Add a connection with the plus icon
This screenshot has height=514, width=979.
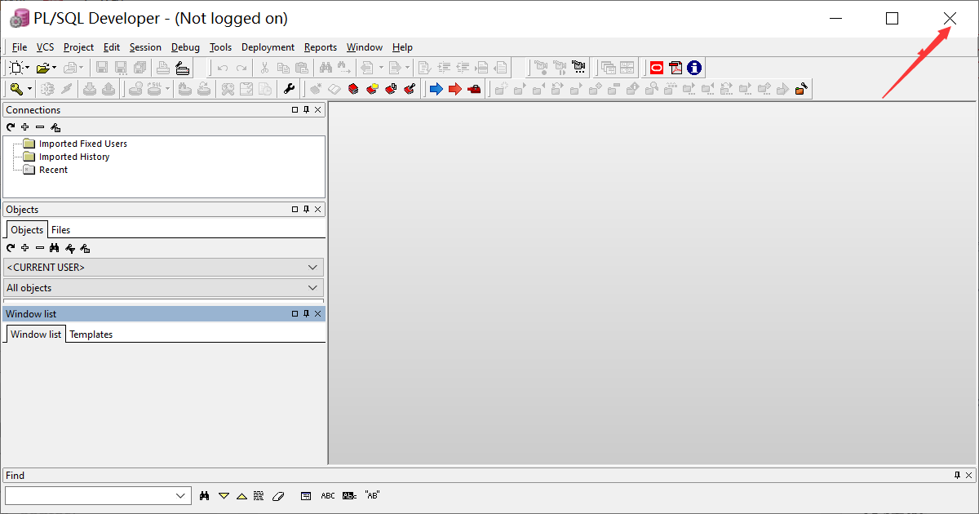25,127
